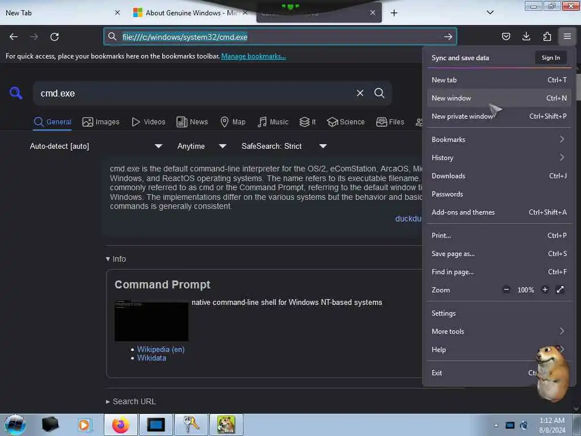Screen dimensions: 581x436
Task: Select the News search category
Action: pyautogui.click(x=192, y=122)
